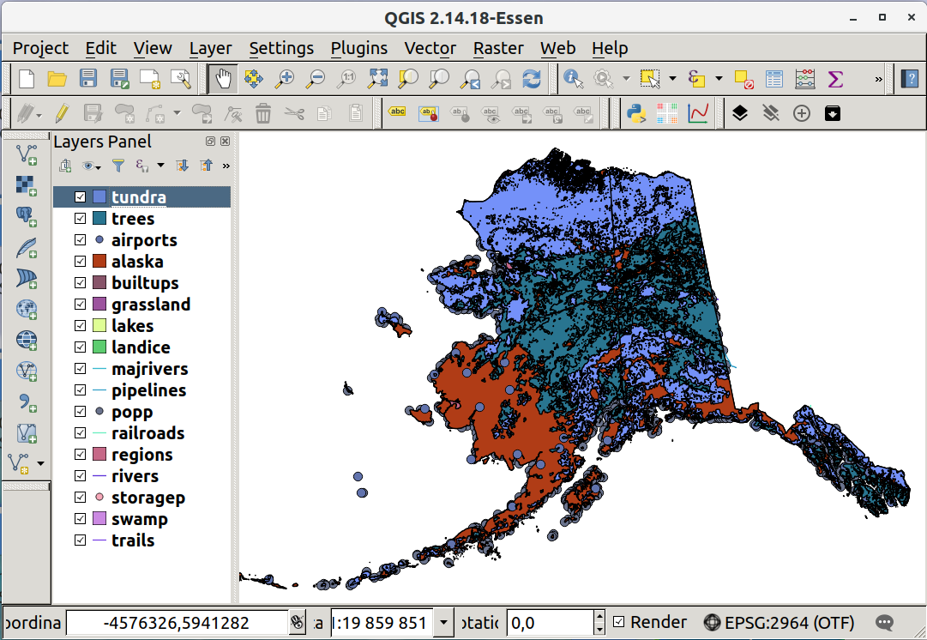Undock the Layers Panel float button
Image resolution: width=927 pixels, height=640 pixels.
click(x=210, y=142)
